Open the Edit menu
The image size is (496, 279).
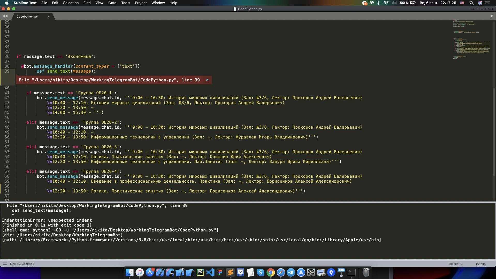point(55,3)
